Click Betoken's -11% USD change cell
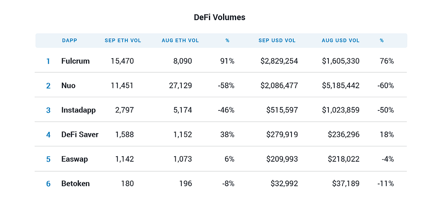 385,184
